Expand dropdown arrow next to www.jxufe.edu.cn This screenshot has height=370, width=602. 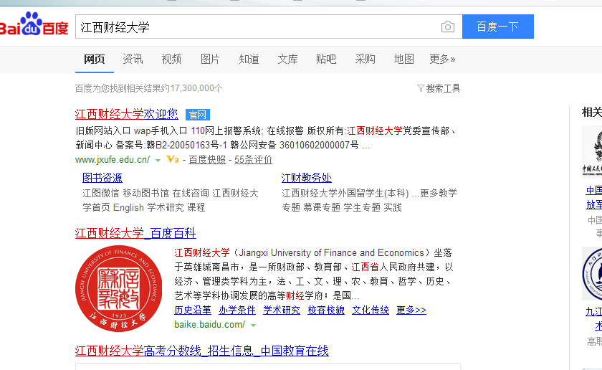point(158,160)
